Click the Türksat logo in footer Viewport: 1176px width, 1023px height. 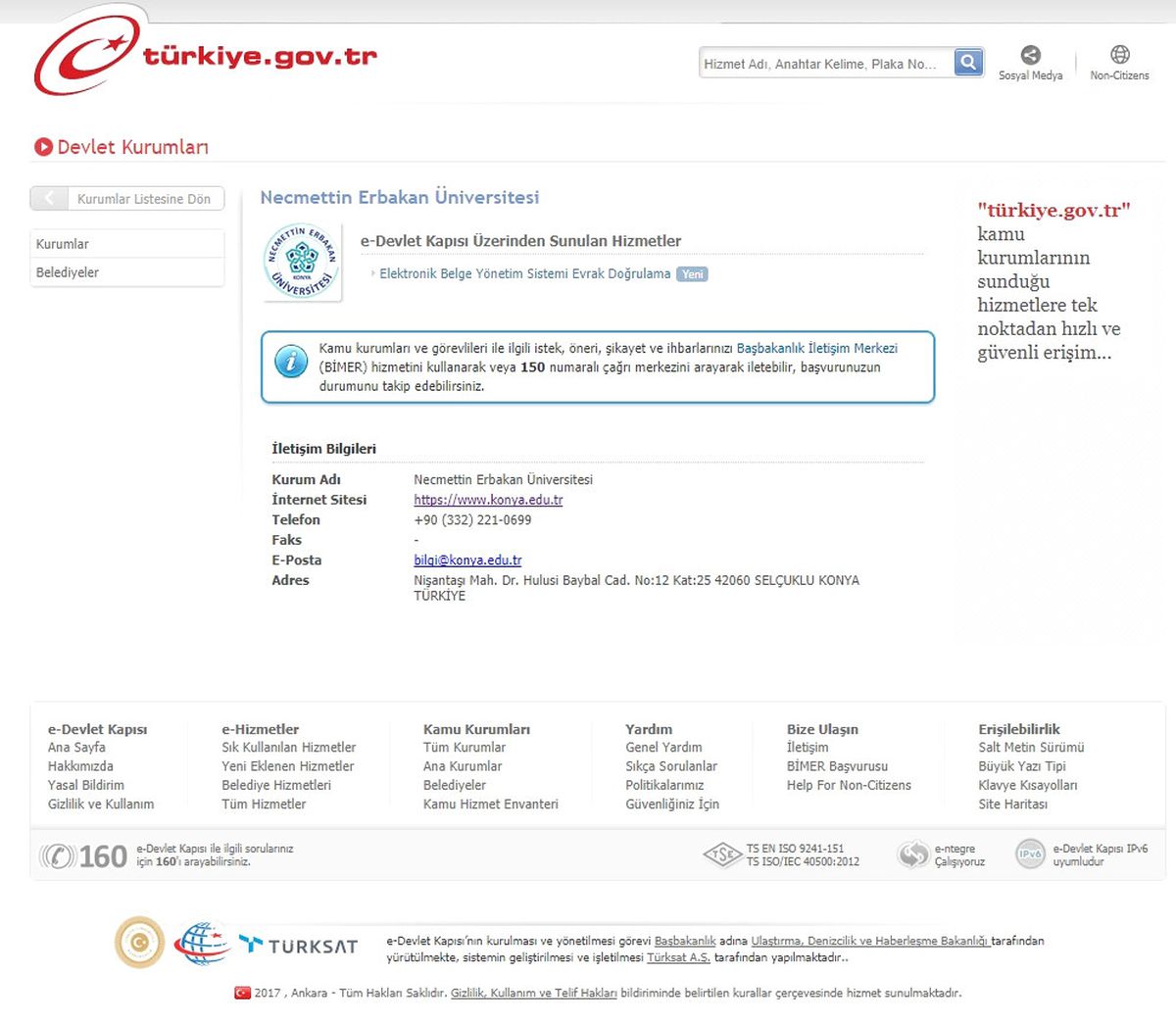click(298, 945)
